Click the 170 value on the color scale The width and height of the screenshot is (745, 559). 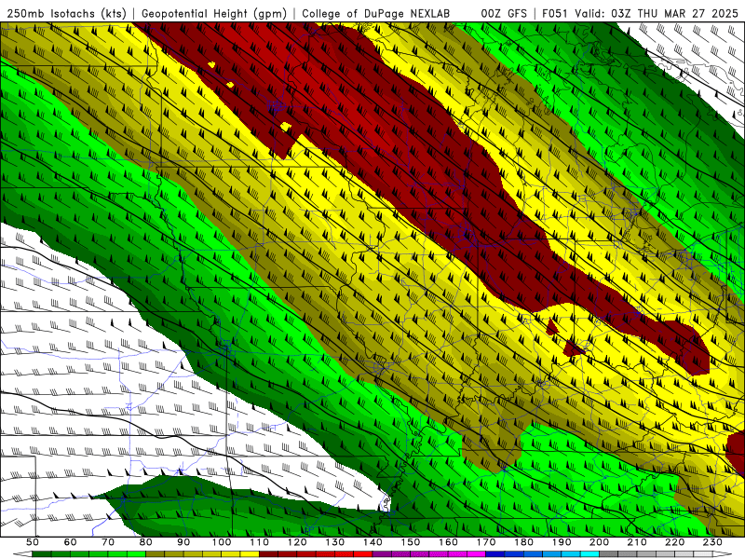[485, 542]
